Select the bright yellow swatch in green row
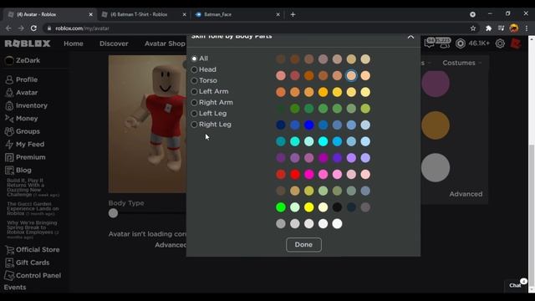 tap(308, 207)
